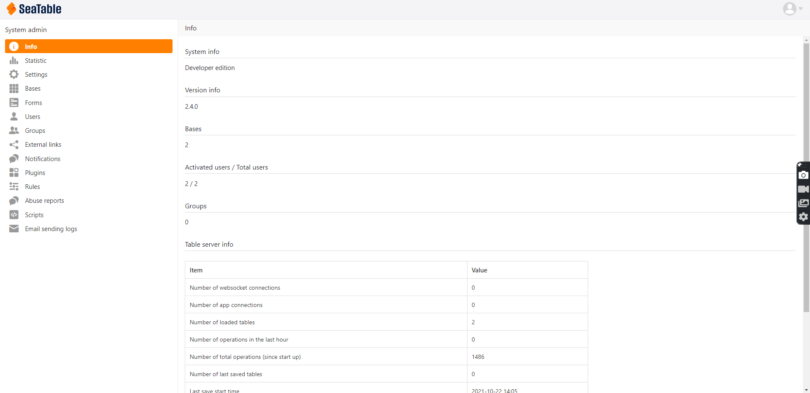Viewport: 810px width, 393px height.
Task: Open the Groups menu entry
Action: coord(35,131)
